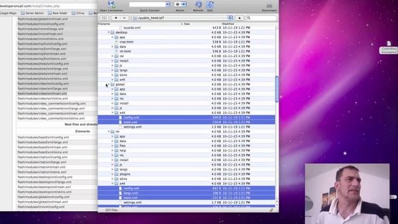The width and height of the screenshot is (398, 224).
Task: Click the plugins folder's icon
Action: point(116,174)
